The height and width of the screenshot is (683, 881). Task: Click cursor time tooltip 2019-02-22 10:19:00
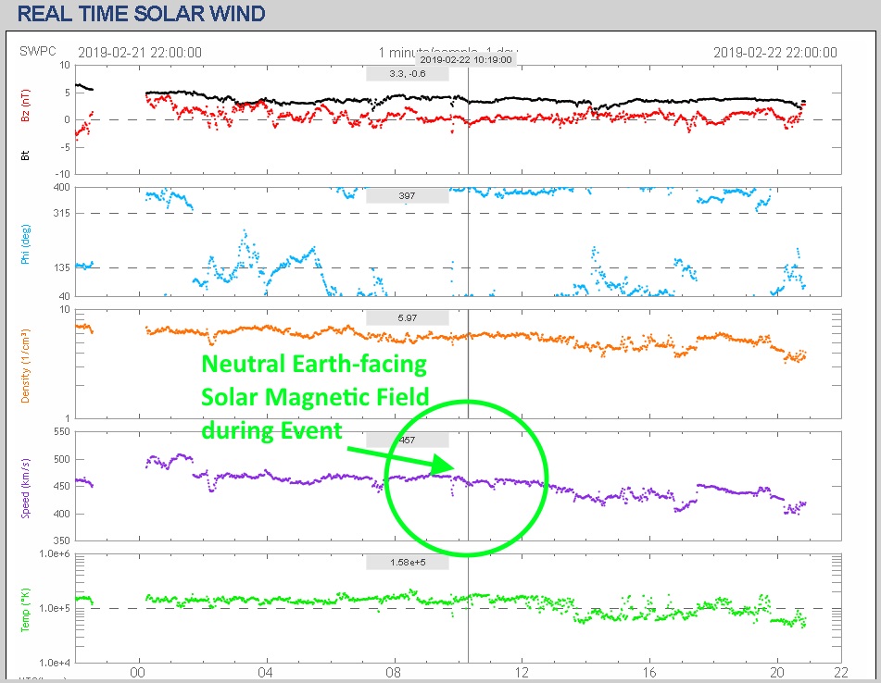click(x=466, y=59)
